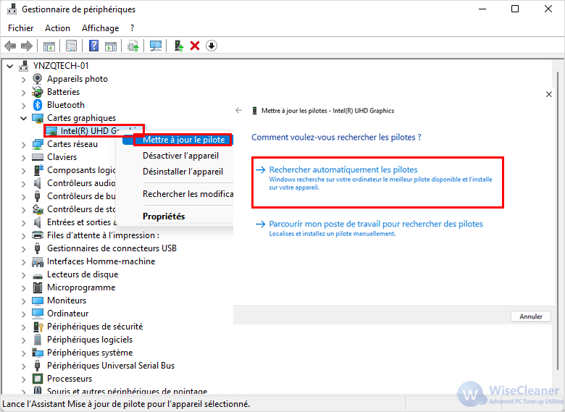Maximize the Gestionnaire de périphériques window

tap(515, 9)
